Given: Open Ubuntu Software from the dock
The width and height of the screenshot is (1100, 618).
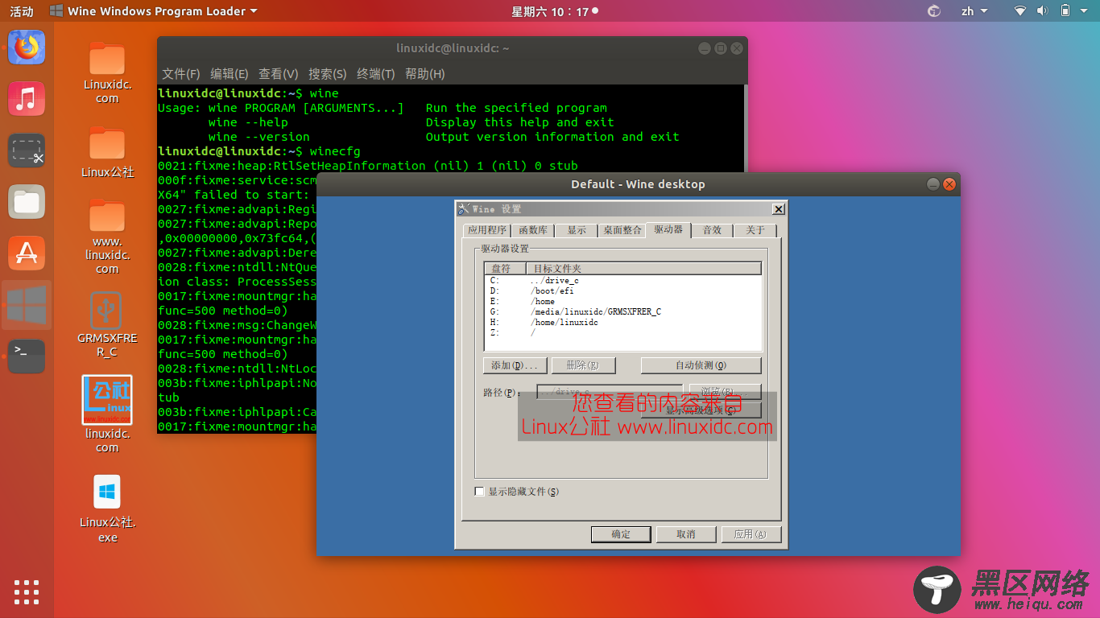Looking at the screenshot, I should [x=27, y=253].
